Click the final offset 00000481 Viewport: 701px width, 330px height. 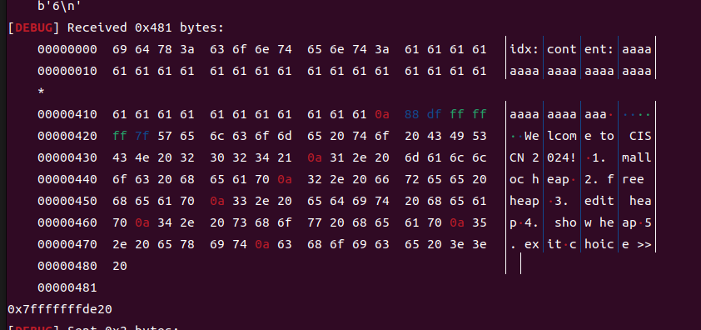point(67,287)
